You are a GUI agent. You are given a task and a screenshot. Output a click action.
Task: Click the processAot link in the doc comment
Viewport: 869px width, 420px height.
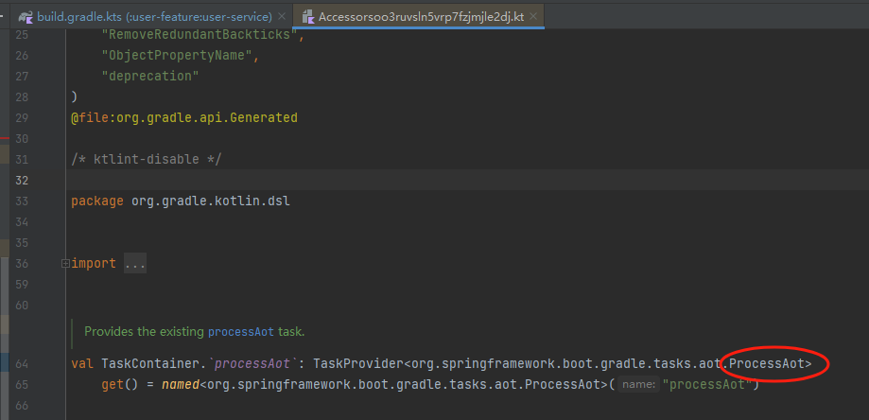(x=241, y=332)
